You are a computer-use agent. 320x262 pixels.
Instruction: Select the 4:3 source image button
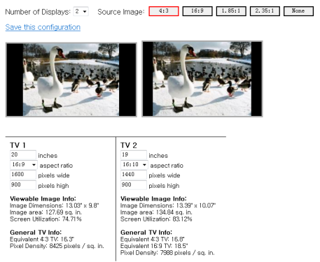(x=164, y=11)
